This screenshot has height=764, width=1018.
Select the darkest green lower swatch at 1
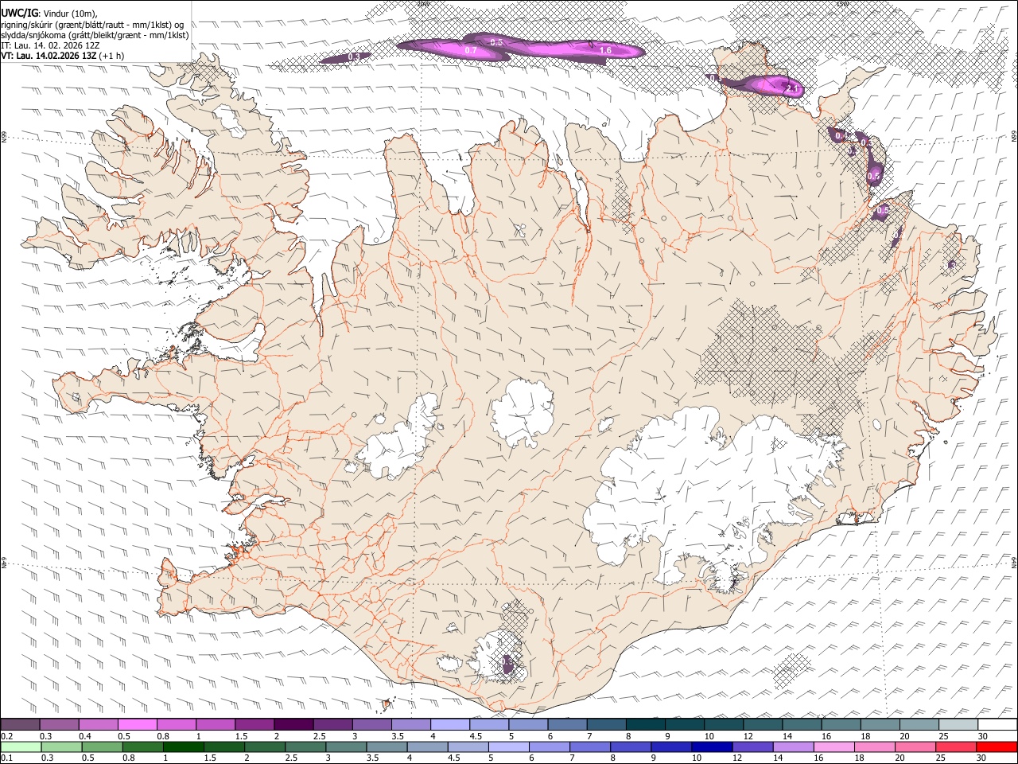pos(183,746)
